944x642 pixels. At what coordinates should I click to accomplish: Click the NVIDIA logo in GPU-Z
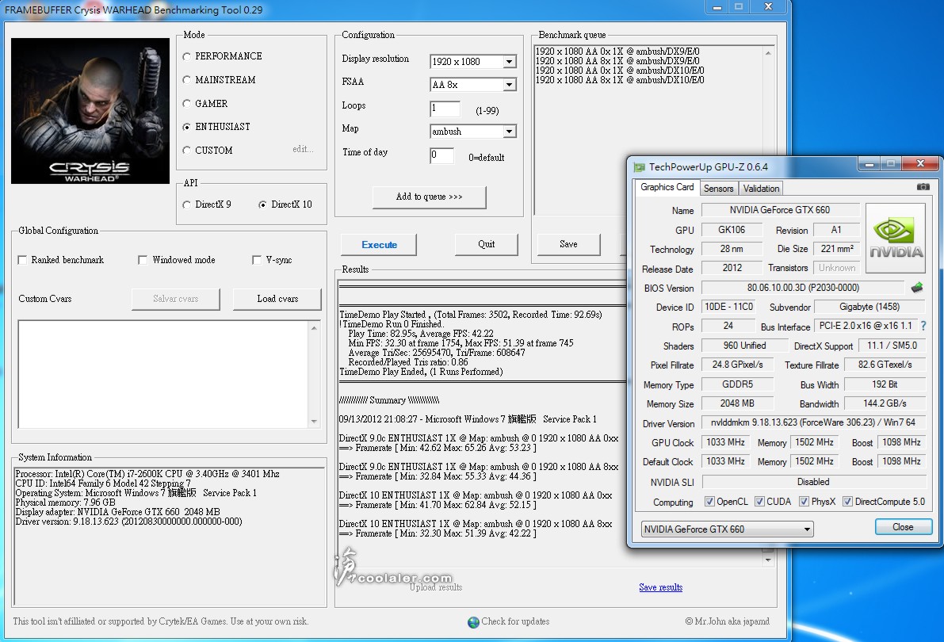(896, 238)
